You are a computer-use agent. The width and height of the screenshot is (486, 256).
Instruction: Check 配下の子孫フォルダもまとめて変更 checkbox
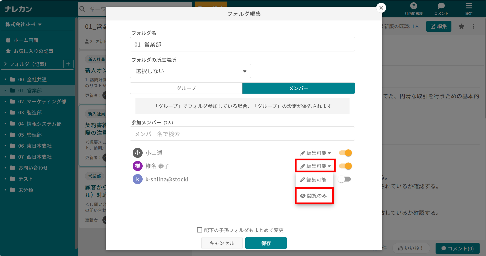click(199, 230)
